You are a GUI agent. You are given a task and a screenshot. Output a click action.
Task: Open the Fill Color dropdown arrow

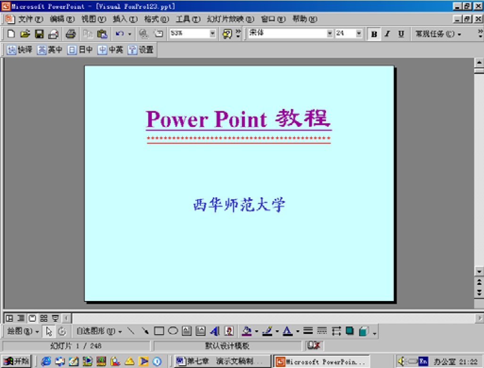(257, 331)
